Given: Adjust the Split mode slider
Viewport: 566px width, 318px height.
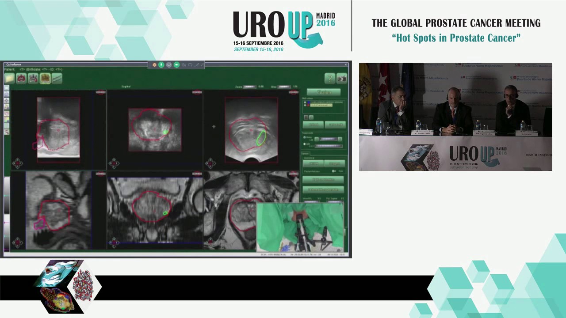Looking at the screenshot, I should click(x=329, y=146).
